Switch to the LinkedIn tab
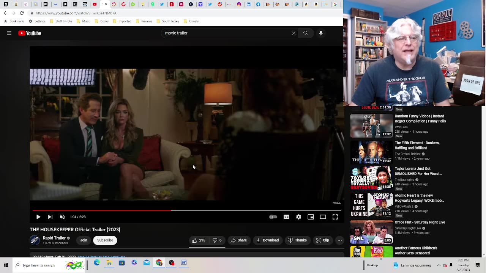This screenshot has width=486, height=273. (x=248, y=5)
